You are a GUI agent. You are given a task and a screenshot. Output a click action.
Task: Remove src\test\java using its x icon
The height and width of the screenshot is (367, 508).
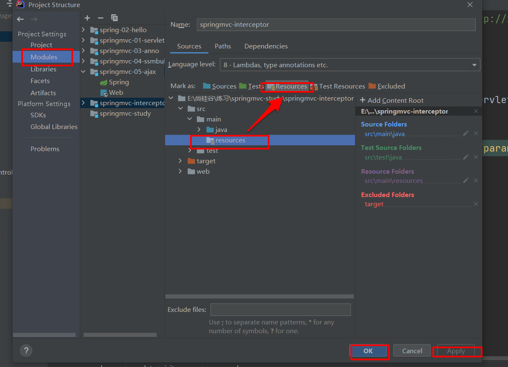[x=475, y=157]
